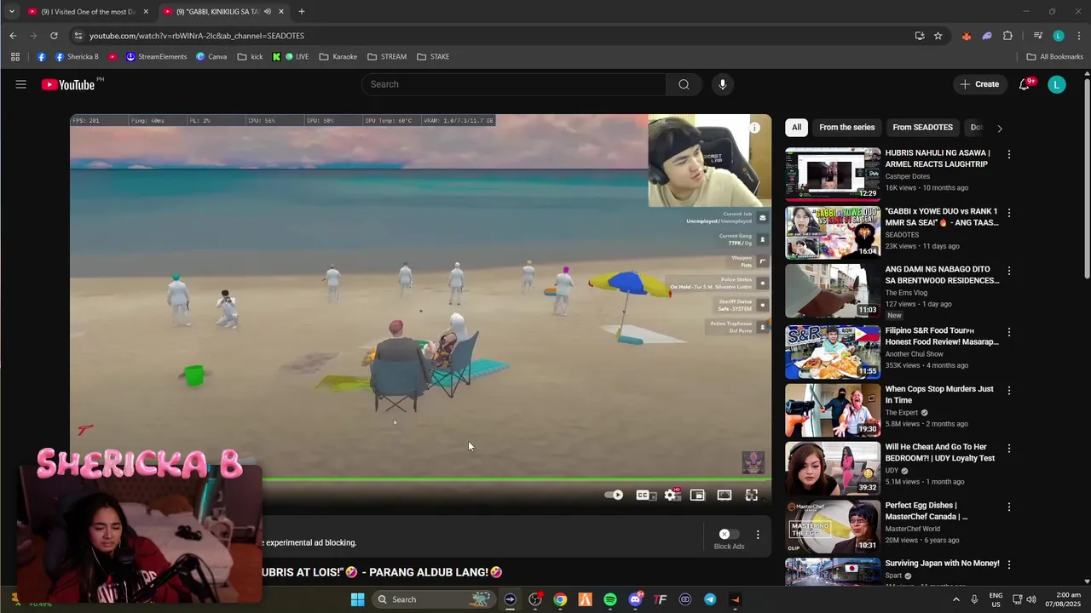Show hidden system tray icons

955,599
